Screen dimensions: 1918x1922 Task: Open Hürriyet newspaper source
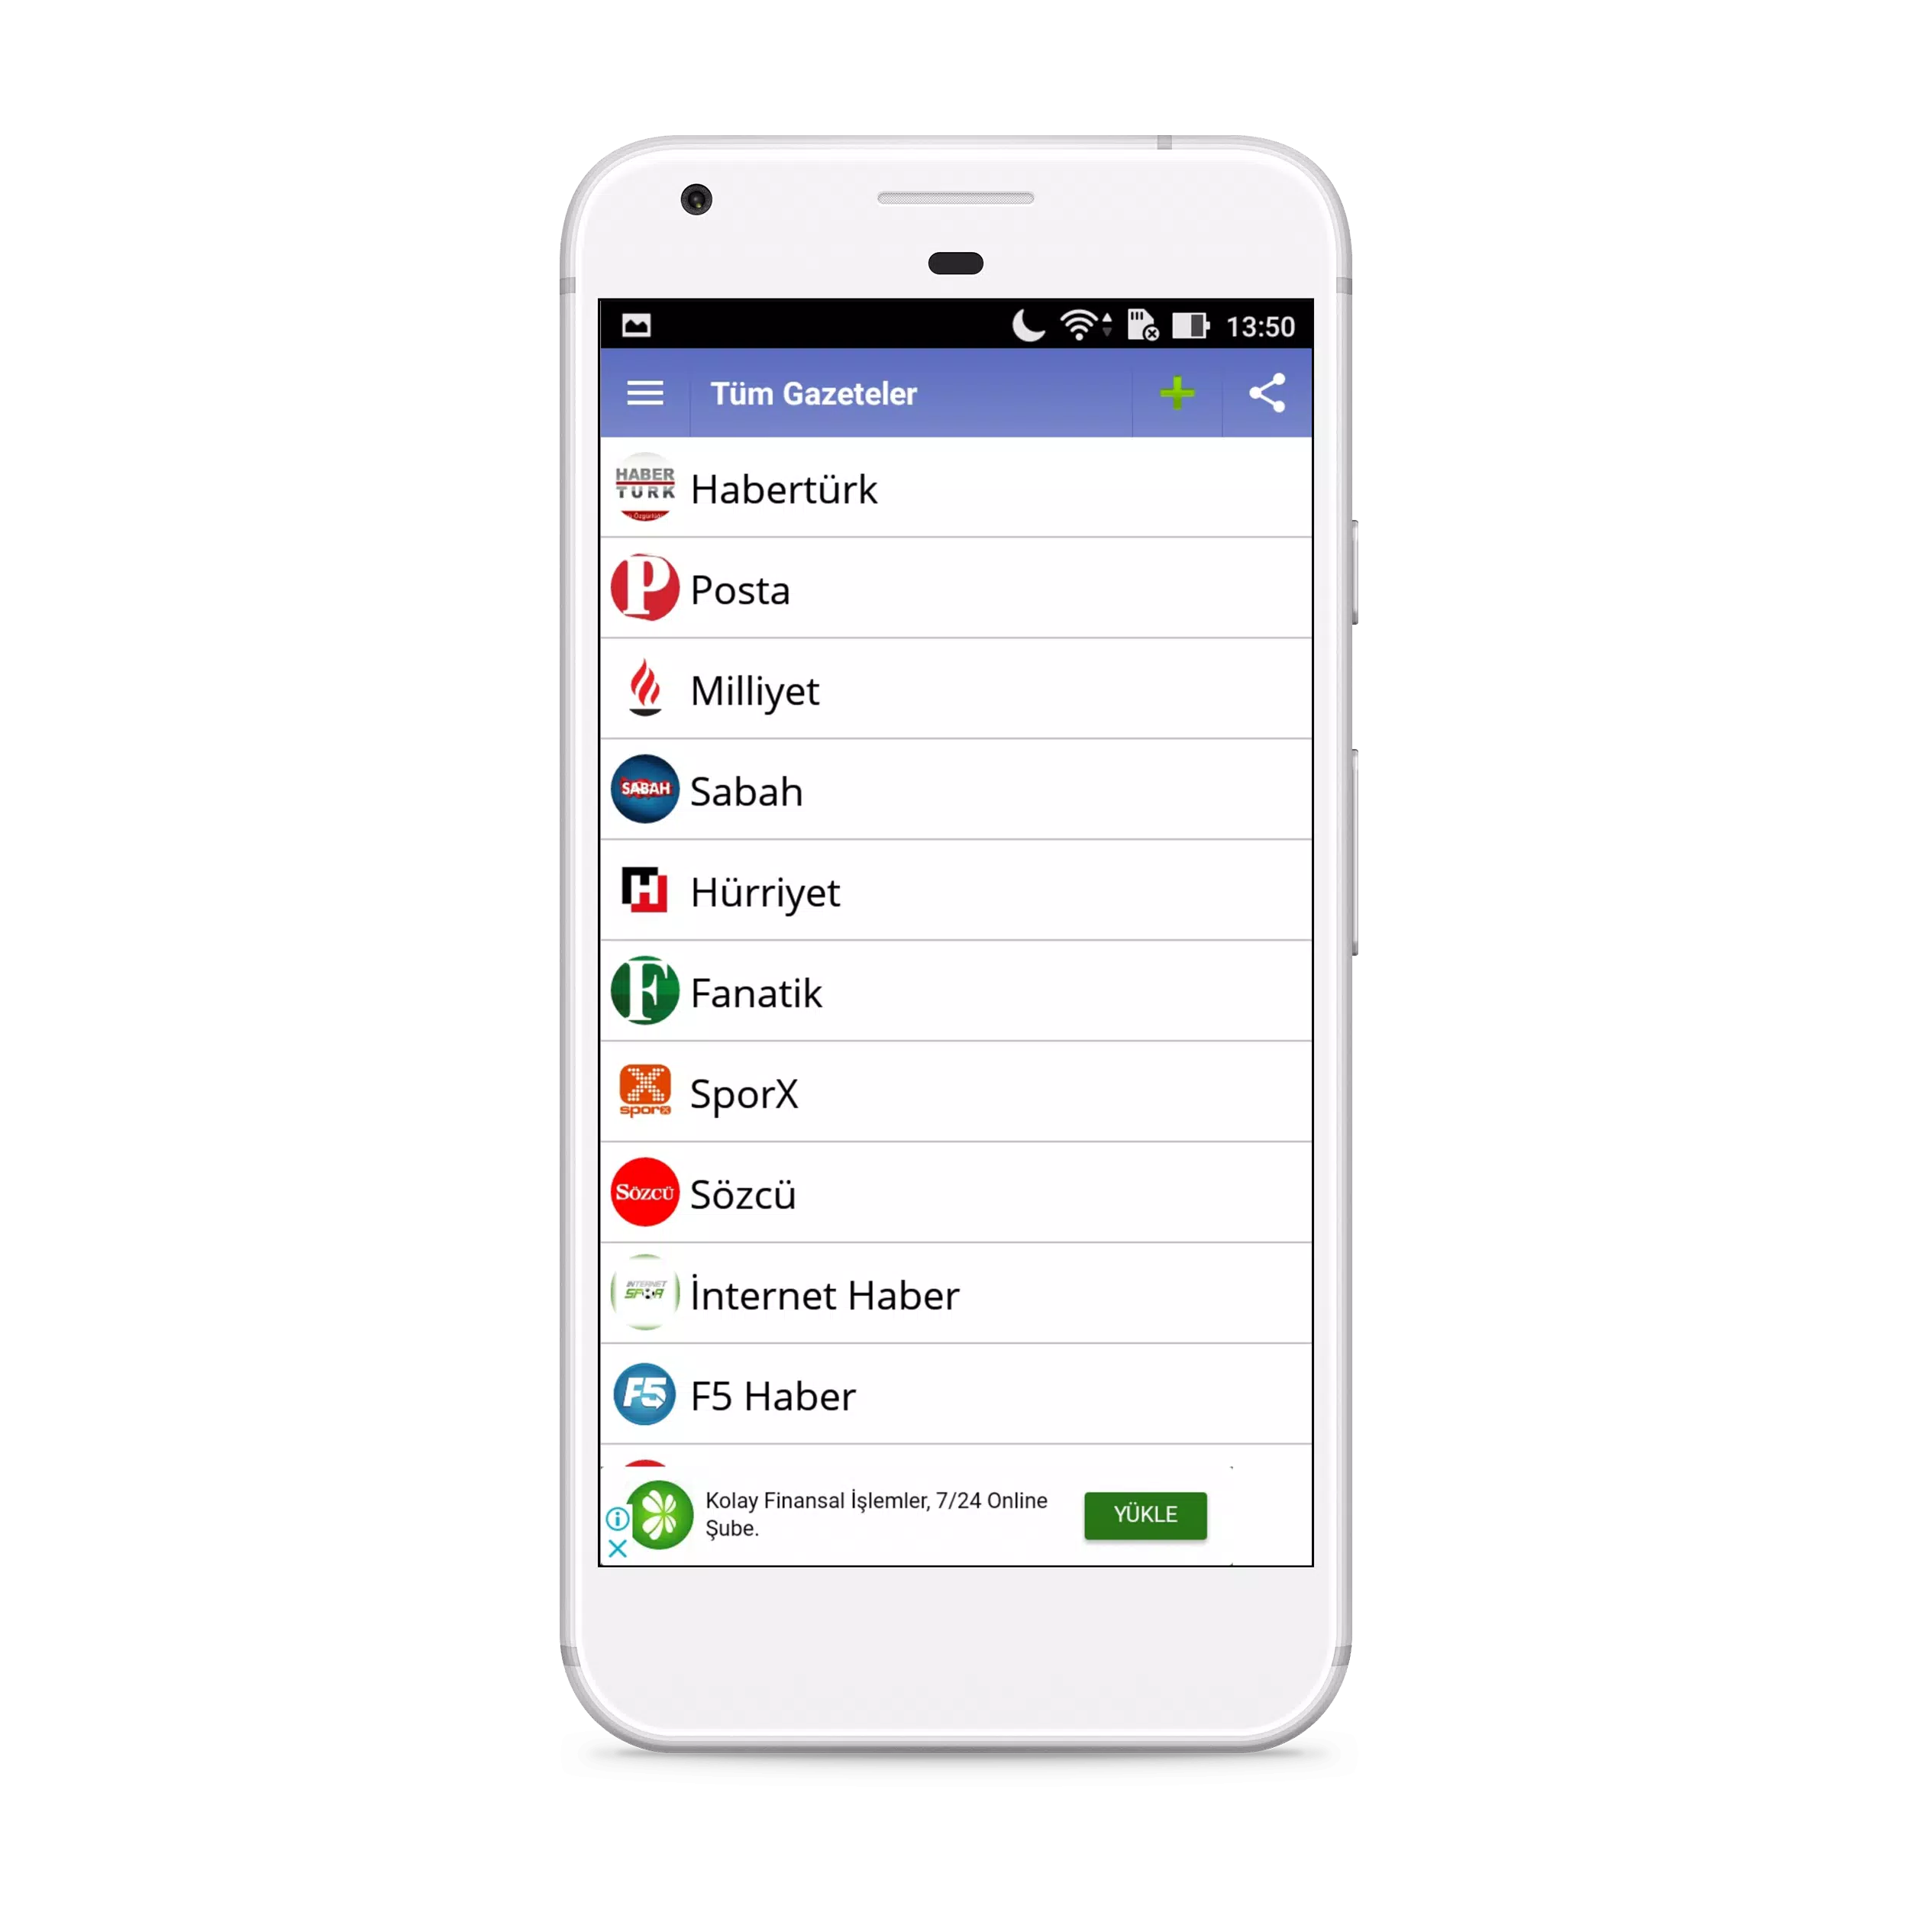(x=957, y=890)
